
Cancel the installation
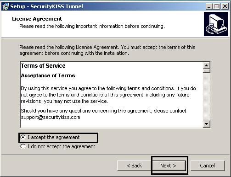208,166
